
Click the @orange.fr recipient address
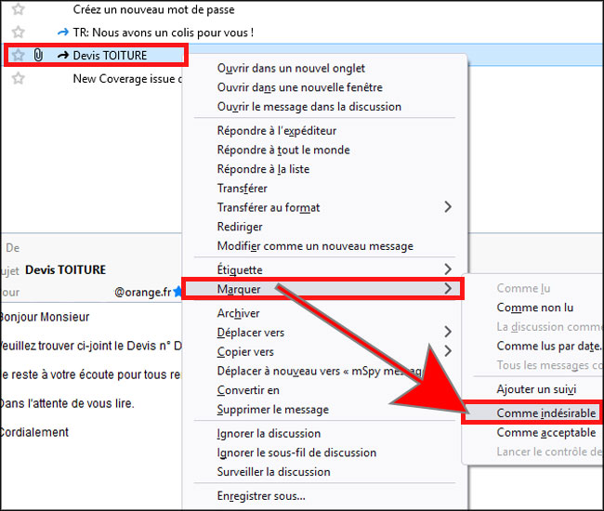point(142,293)
